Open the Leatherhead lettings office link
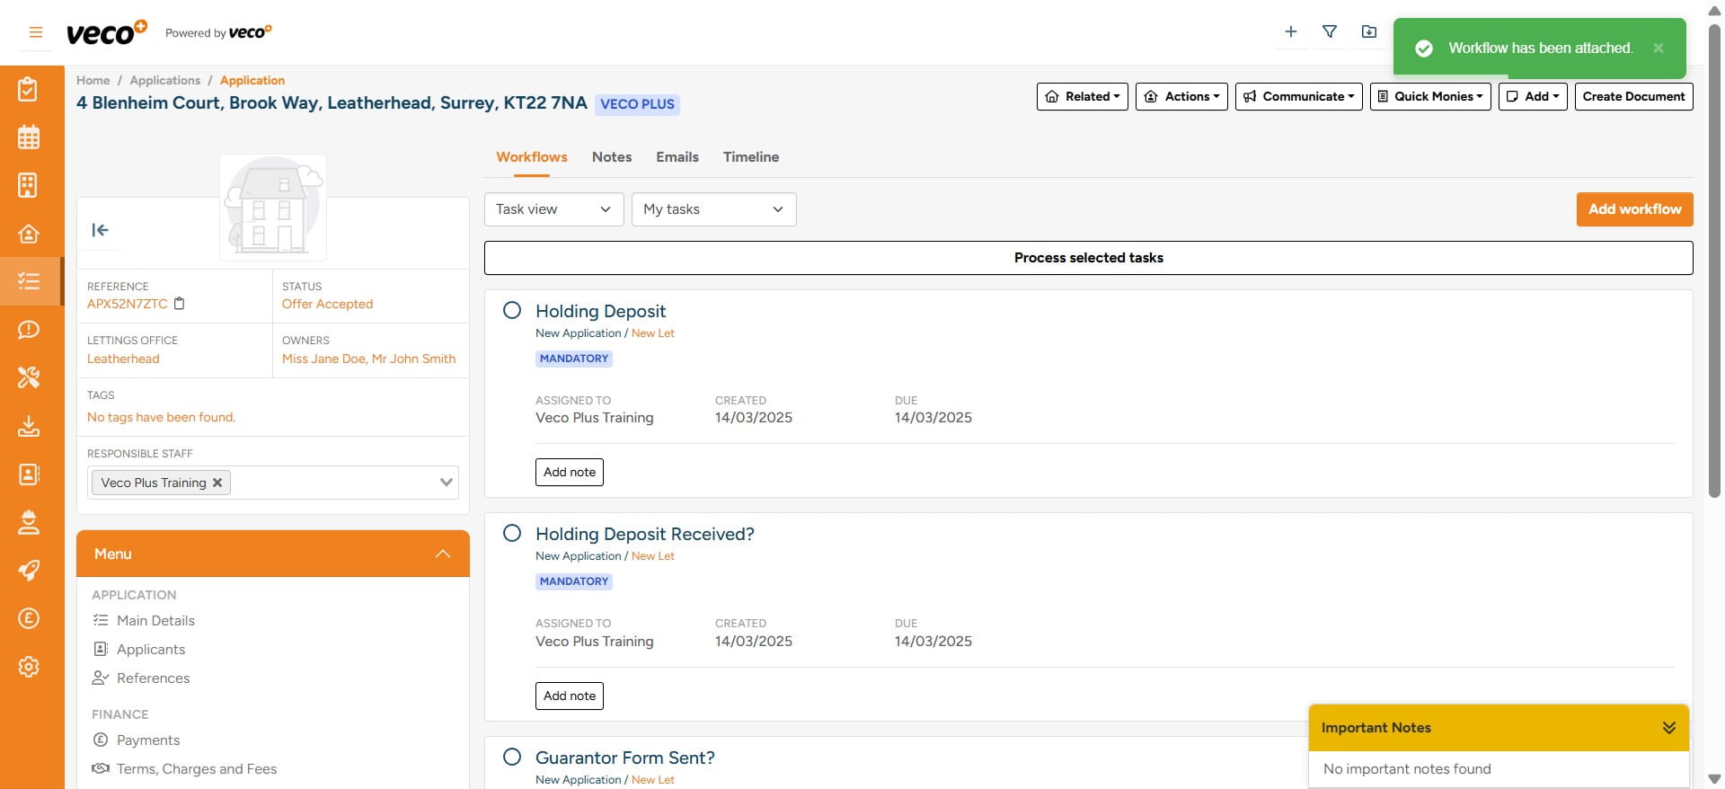Image resolution: width=1725 pixels, height=789 pixels. [123, 359]
